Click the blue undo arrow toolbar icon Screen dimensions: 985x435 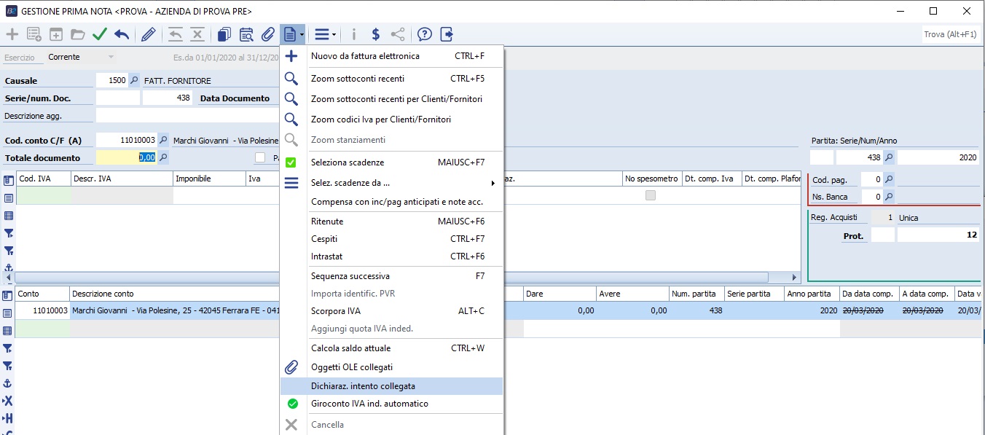coord(122,34)
